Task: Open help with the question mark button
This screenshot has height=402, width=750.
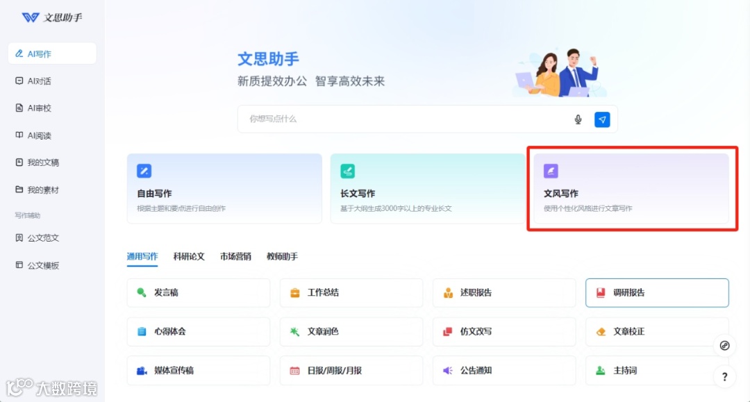Action: point(724,377)
